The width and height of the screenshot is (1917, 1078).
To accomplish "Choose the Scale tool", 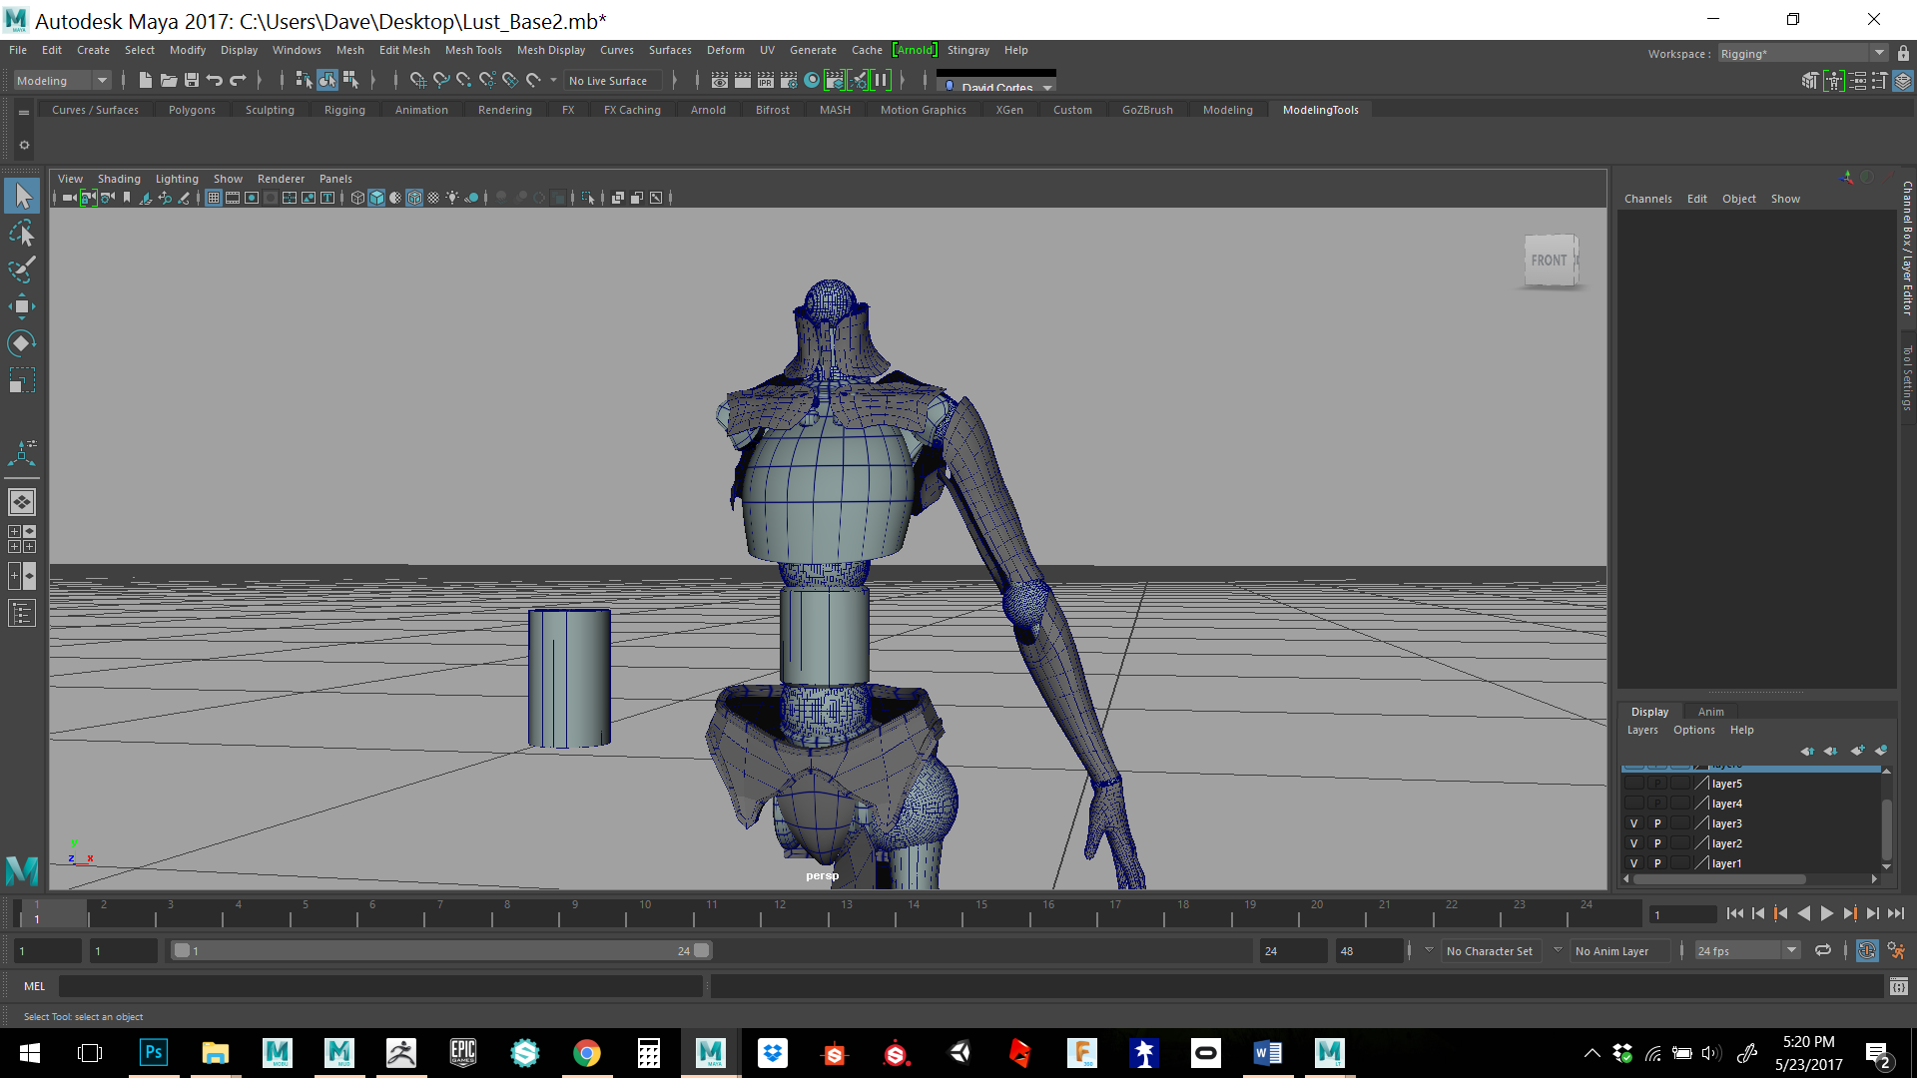I will (22, 380).
